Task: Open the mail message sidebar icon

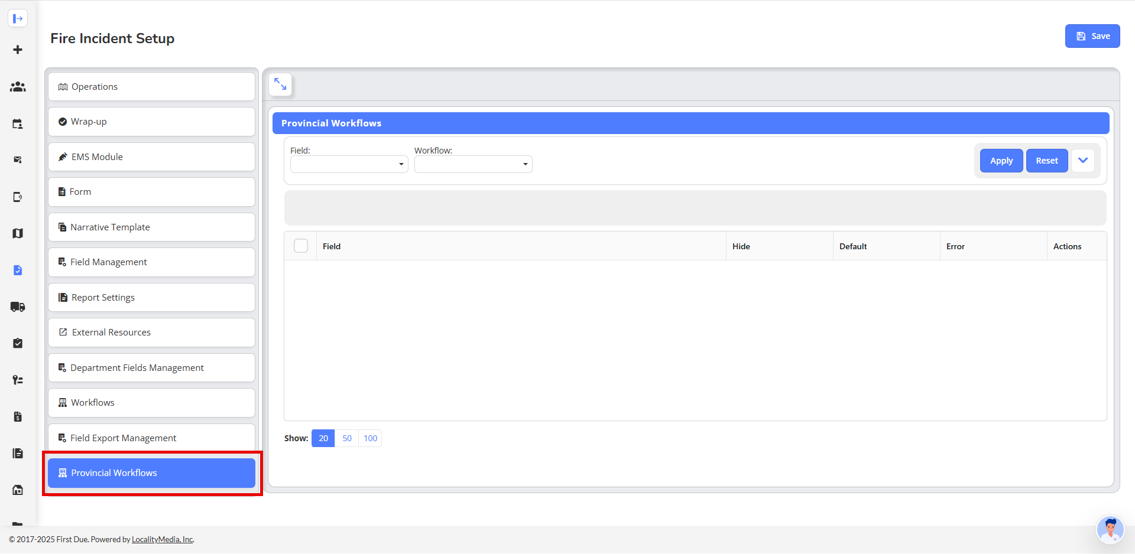Action: coord(18,160)
